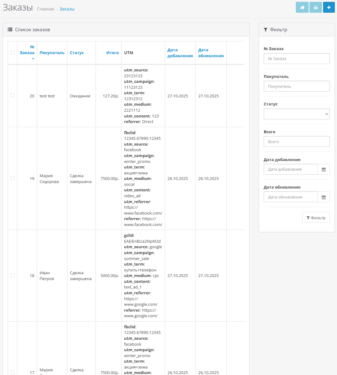Click the print invoice icon button
The height and width of the screenshot is (375, 337).
coord(316,7)
